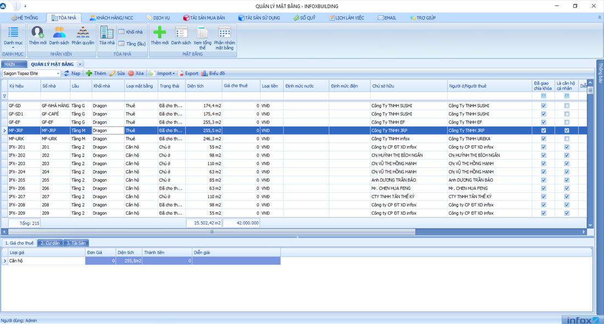Expand the Danh mục dropdown
Image resolution: width=604 pixels, height=324 pixels.
[13, 37]
